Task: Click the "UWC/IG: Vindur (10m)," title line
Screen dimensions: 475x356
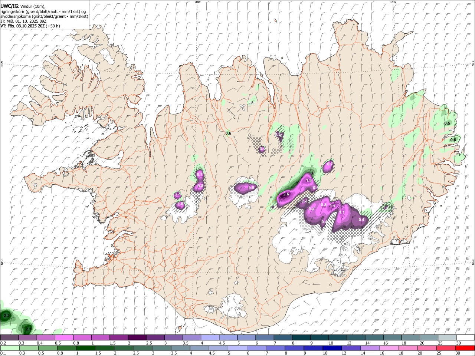Action: click(23, 7)
